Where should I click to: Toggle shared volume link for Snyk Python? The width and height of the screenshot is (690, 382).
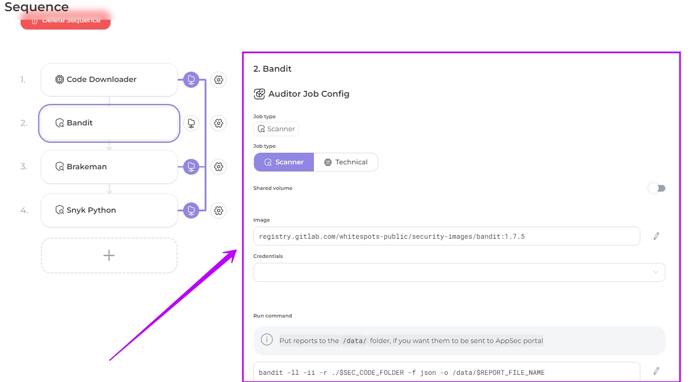click(191, 210)
